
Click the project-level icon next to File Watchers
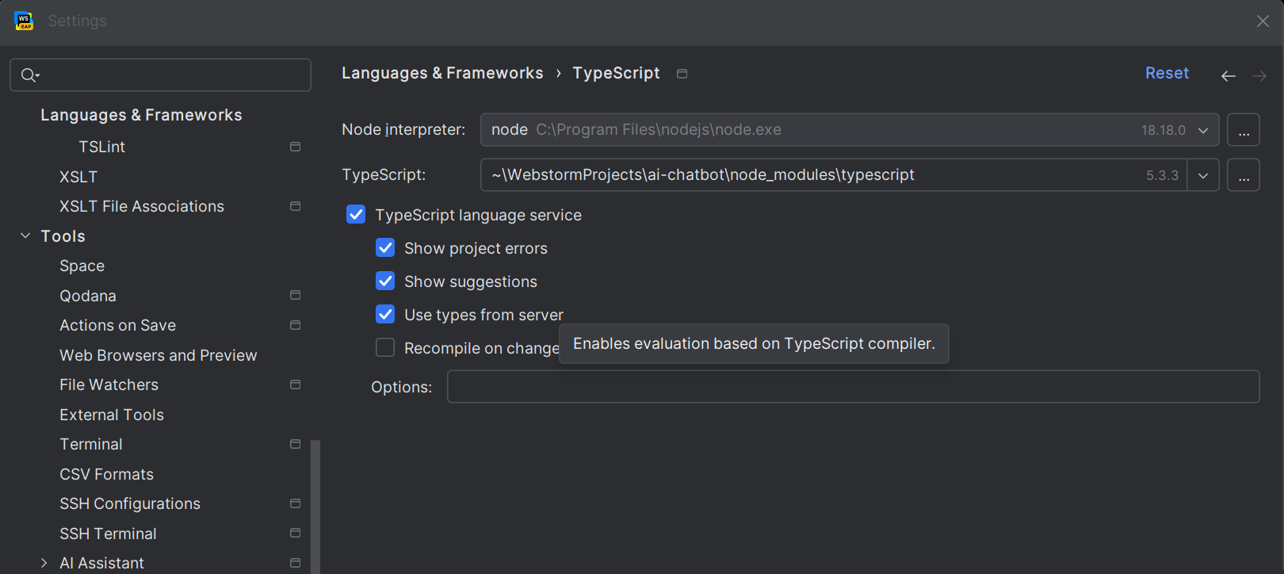coord(295,385)
